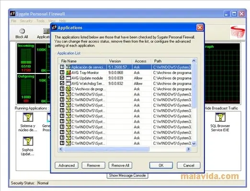Open the Security menu

coord(26,21)
